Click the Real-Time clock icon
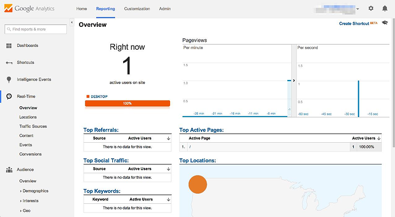Viewport: 395px width, 217px height. [9, 97]
